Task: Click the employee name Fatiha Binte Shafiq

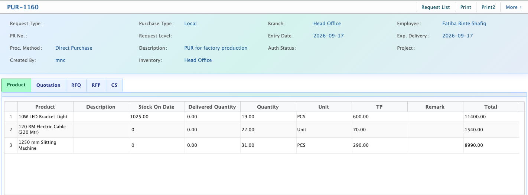Action: (464, 23)
